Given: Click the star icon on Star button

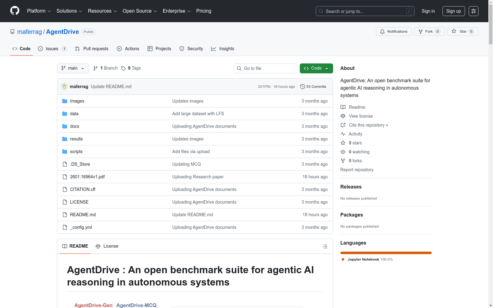Looking at the screenshot, I should [x=454, y=31].
